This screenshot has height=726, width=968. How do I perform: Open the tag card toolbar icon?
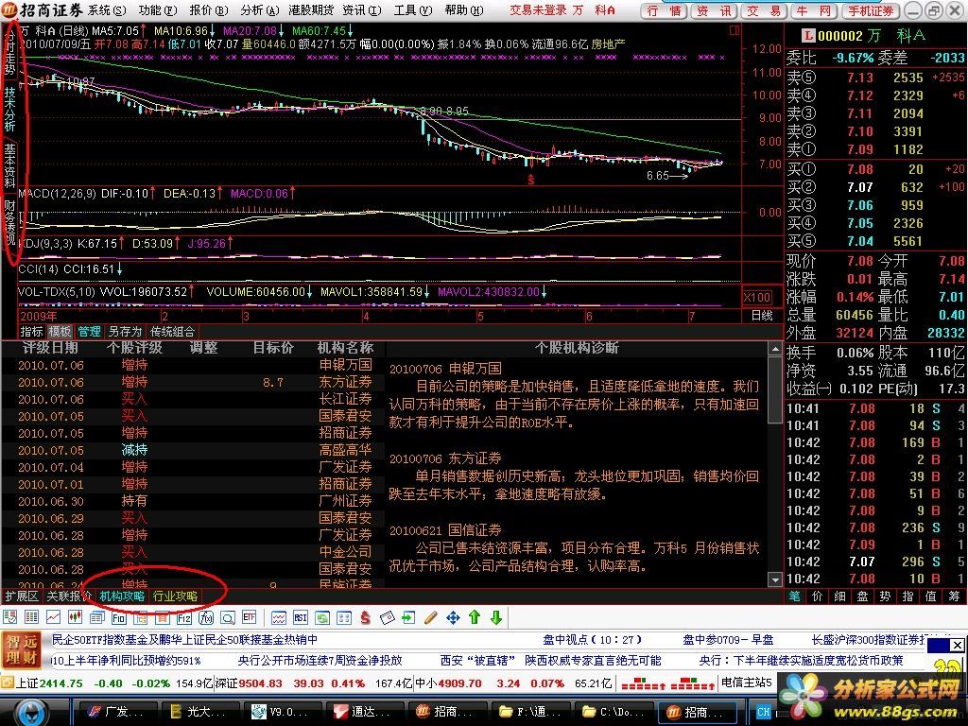point(387,617)
